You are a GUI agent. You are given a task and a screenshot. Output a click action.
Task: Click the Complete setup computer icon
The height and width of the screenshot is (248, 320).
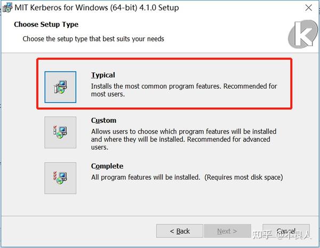[60, 178]
